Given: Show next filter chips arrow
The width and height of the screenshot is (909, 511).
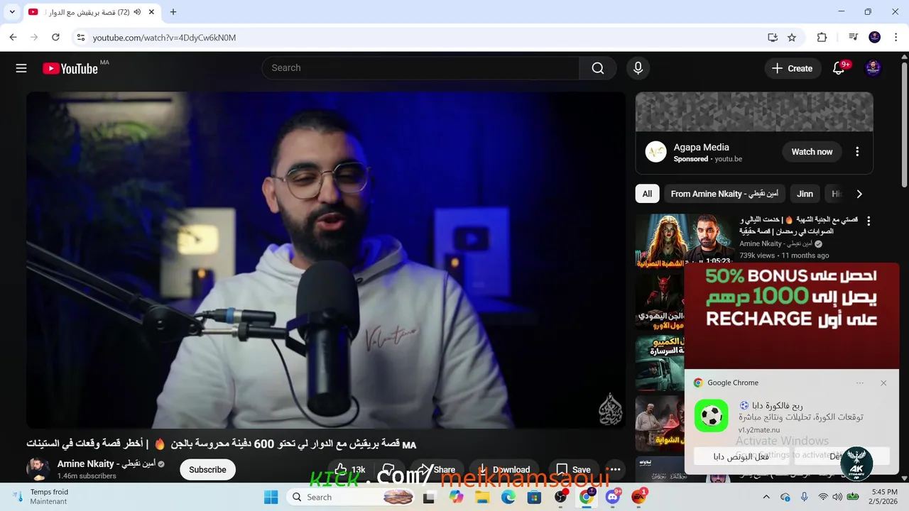Looking at the screenshot, I should pyautogui.click(x=859, y=194).
